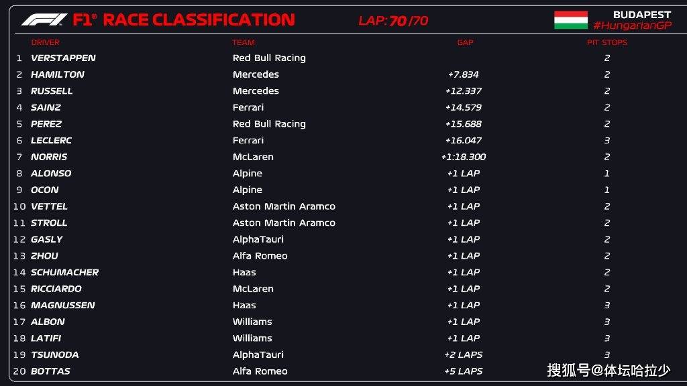
Task: Click the Sohu watermark text
Action: coord(609,370)
